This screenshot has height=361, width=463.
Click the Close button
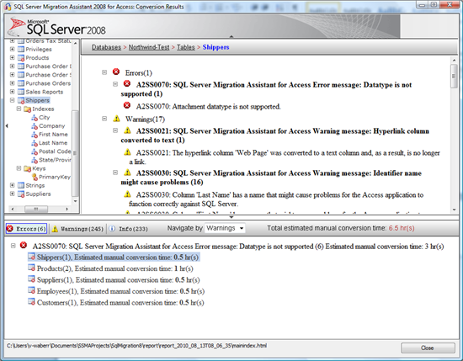tap(428, 348)
